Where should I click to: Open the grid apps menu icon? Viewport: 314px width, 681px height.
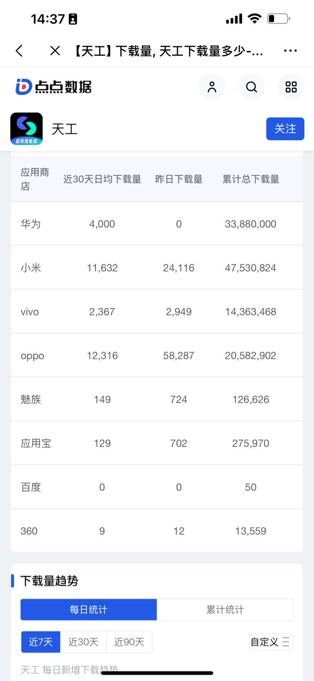[291, 87]
